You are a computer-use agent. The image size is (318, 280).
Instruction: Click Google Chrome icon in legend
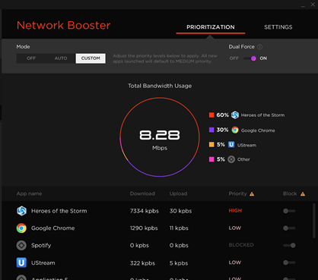235,130
